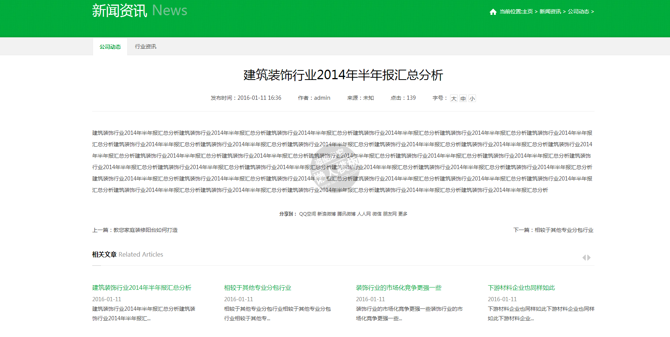670x337 pixels.
Task: Open previous article 教您家庭装修阳台如何打造
Action: (146, 230)
